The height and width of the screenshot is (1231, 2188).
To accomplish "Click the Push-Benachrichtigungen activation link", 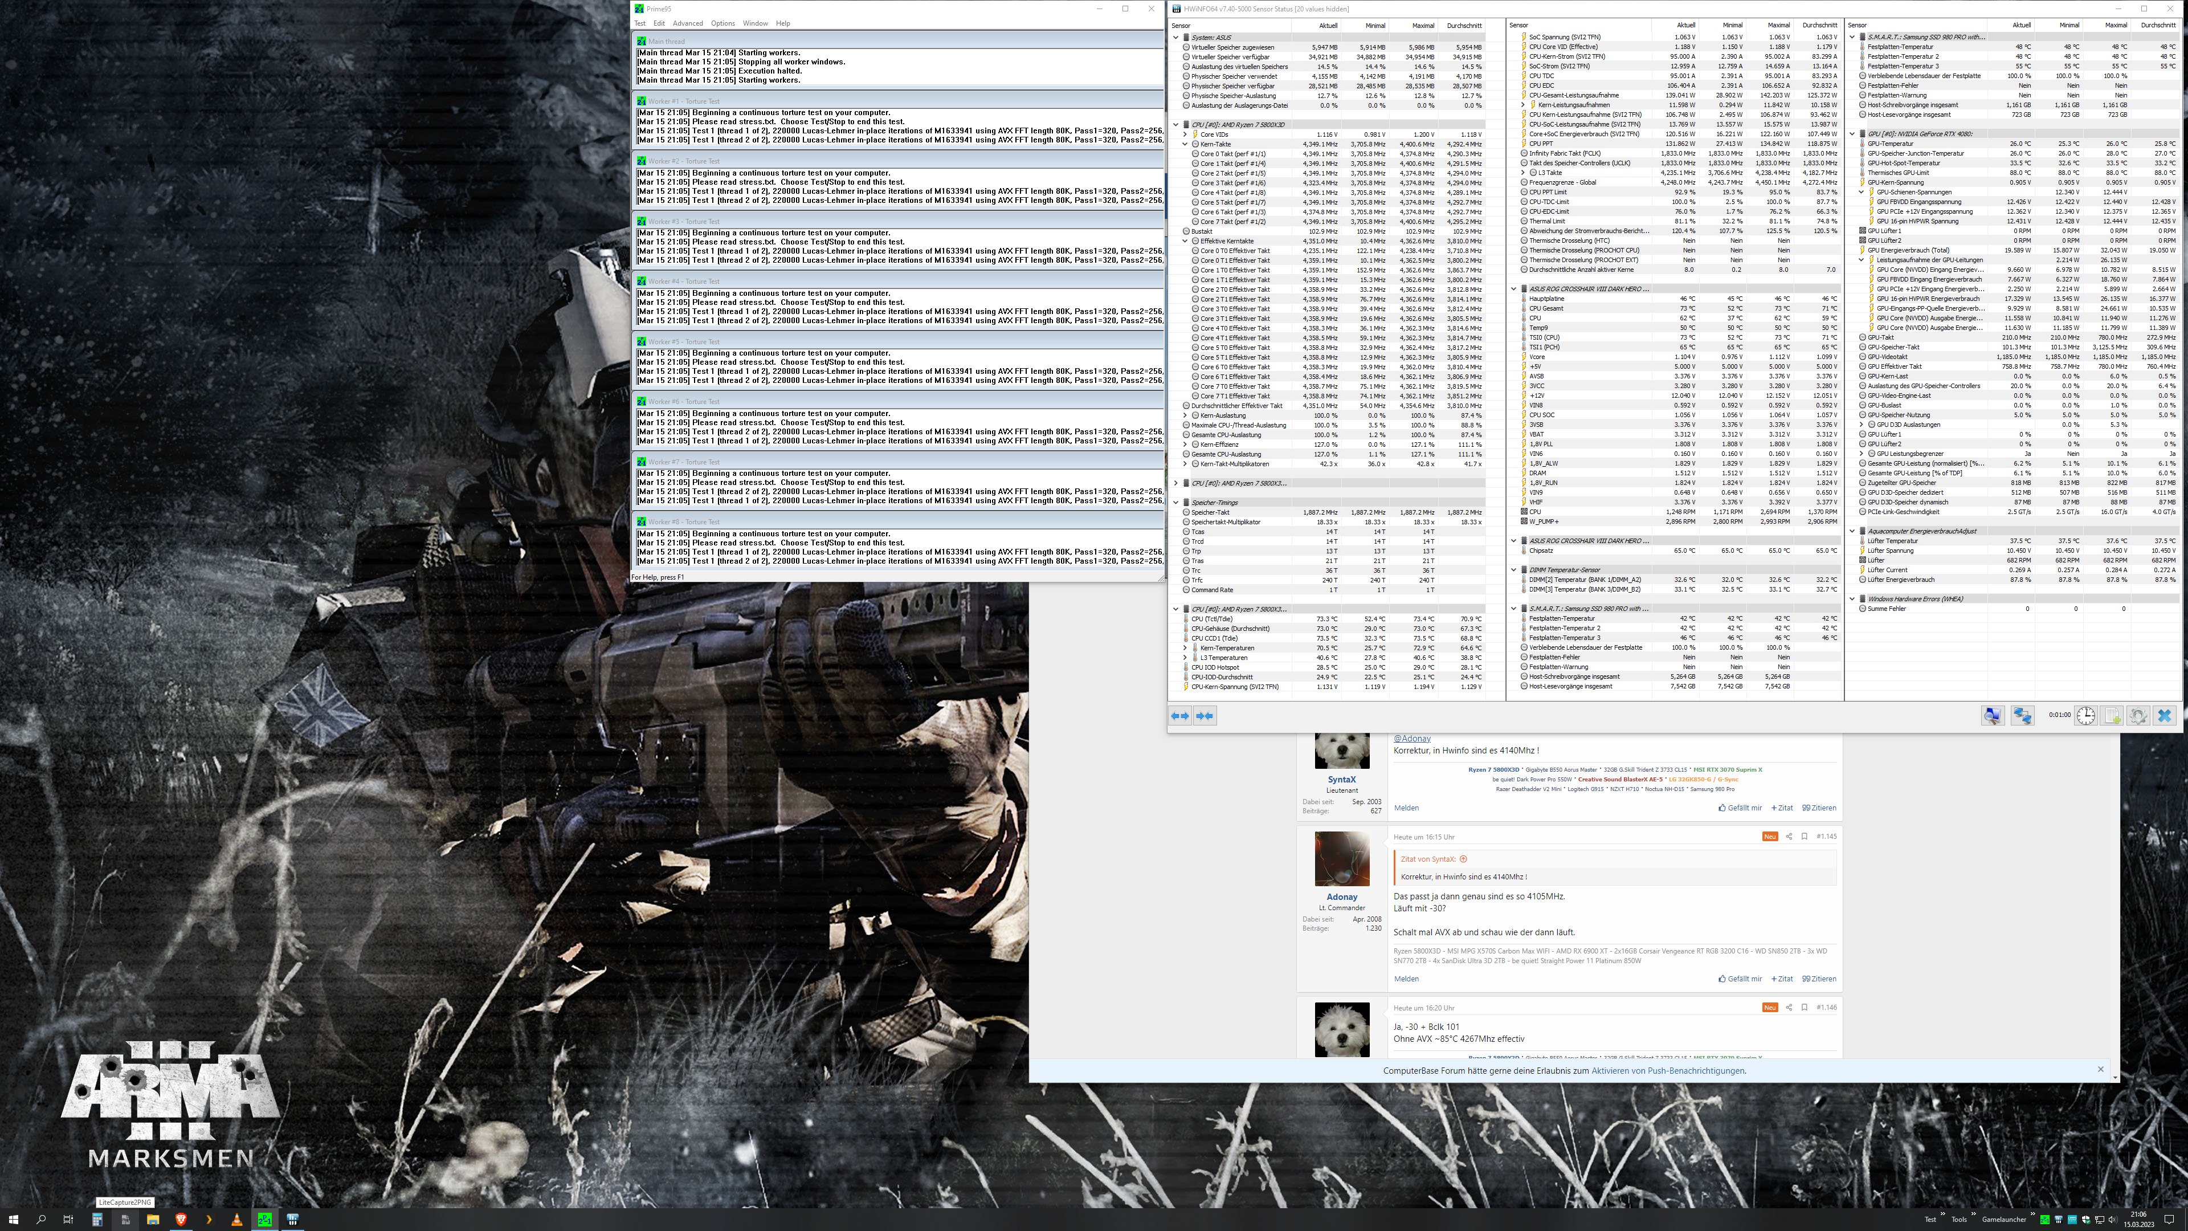I will click(1668, 1070).
